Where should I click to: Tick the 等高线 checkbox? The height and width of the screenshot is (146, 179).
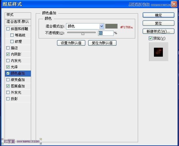click(x=12, y=35)
